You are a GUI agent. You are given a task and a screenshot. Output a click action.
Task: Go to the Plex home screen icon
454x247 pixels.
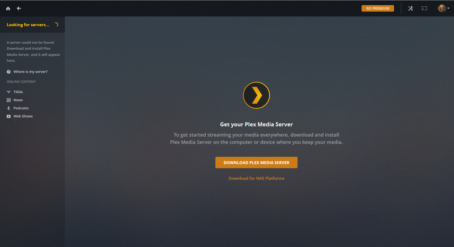[x=8, y=9]
